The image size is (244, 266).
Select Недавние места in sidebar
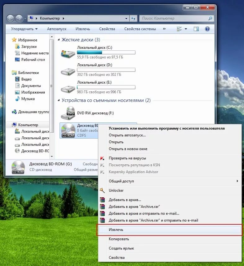coord(35,53)
